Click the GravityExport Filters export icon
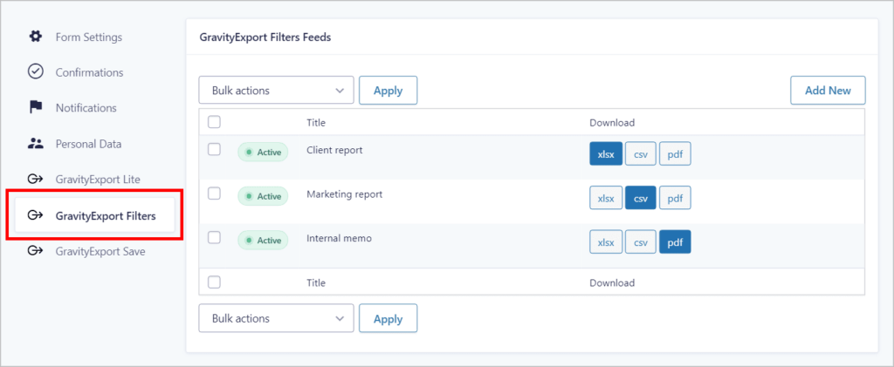The width and height of the screenshot is (894, 367). pyautogui.click(x=35, y=215)
